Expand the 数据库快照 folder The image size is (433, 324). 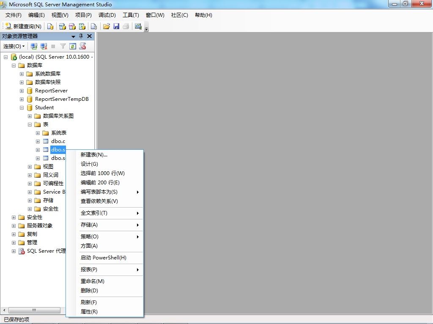pyautogui.click(x=22, y=82)
